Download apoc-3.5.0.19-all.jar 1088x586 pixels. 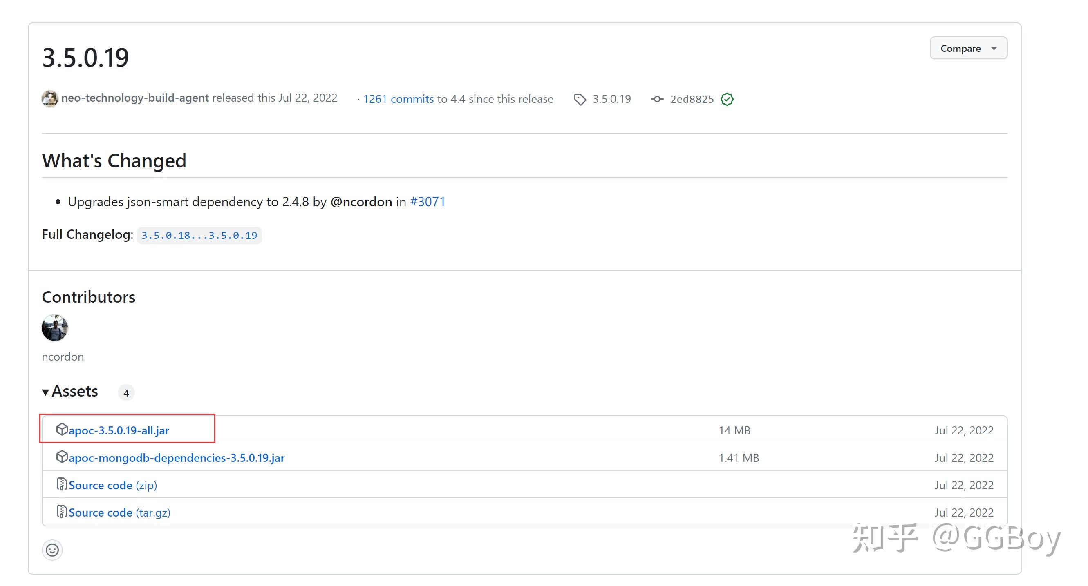click(x=119, y=430)
